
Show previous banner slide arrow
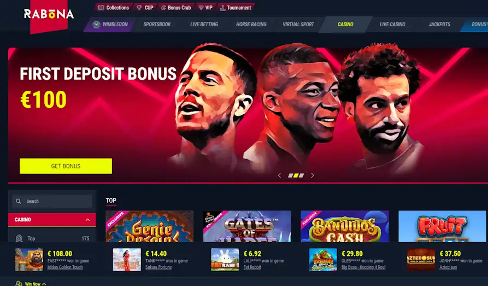pos(279,176)
